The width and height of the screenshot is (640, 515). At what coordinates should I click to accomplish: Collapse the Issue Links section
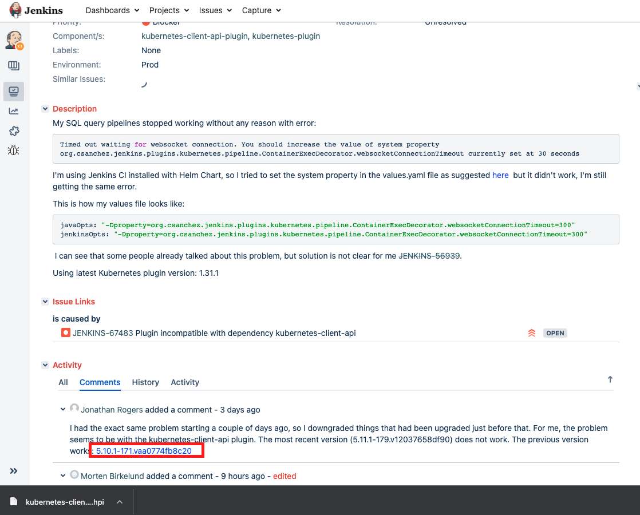click(x=45, y=302)
